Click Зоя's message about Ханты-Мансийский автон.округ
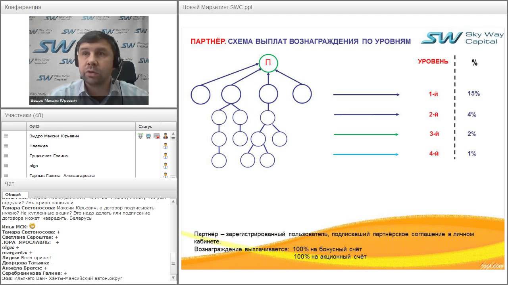 pyautogui.click(x=62, y=278)
